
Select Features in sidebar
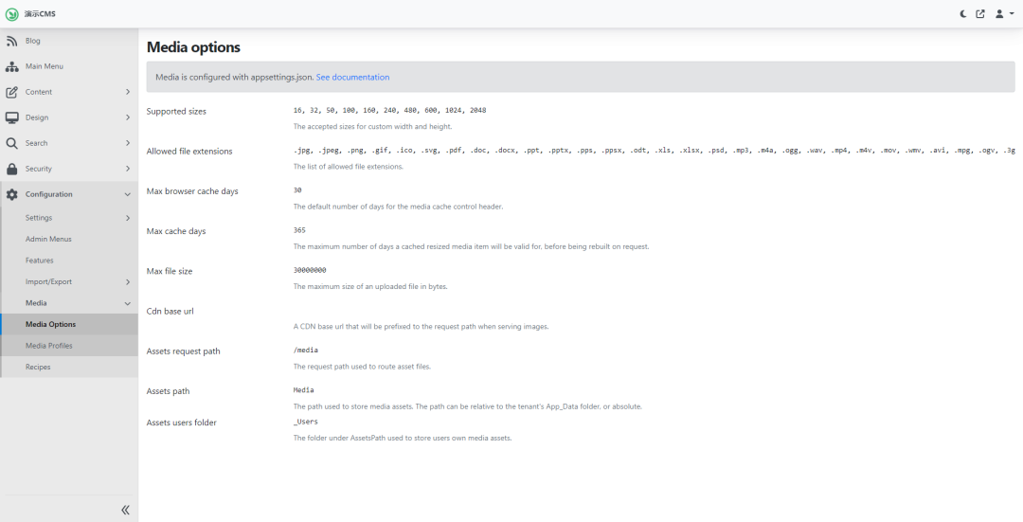[69, 261]
